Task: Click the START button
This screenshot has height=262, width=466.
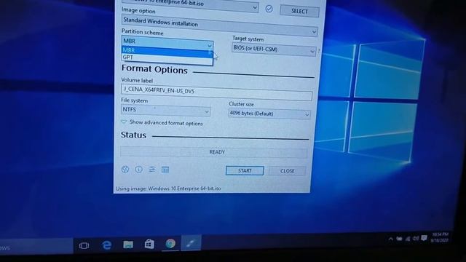Action: point(245,170)
